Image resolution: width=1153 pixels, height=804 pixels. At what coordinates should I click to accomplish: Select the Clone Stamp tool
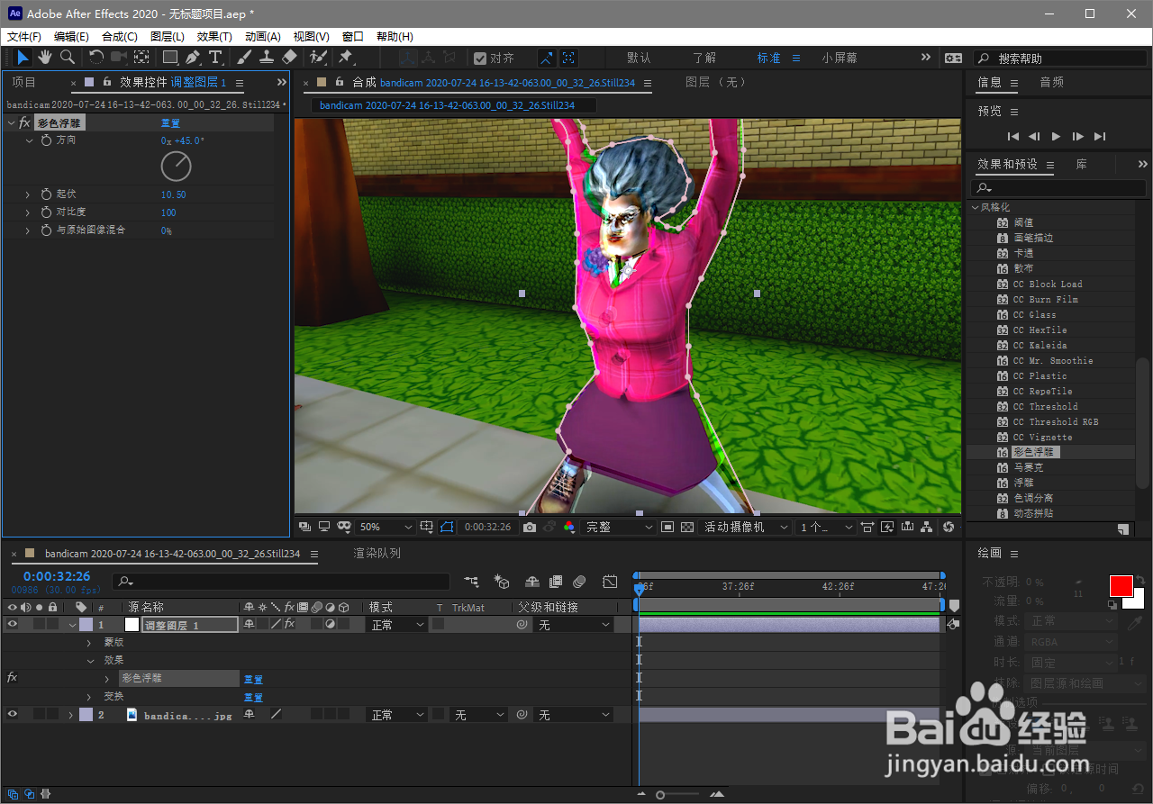click(267, 58)
